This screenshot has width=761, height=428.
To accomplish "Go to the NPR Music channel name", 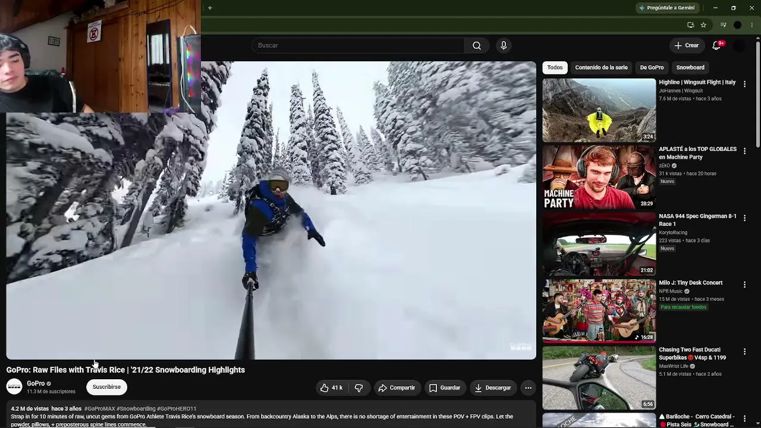I will (671, 292).
